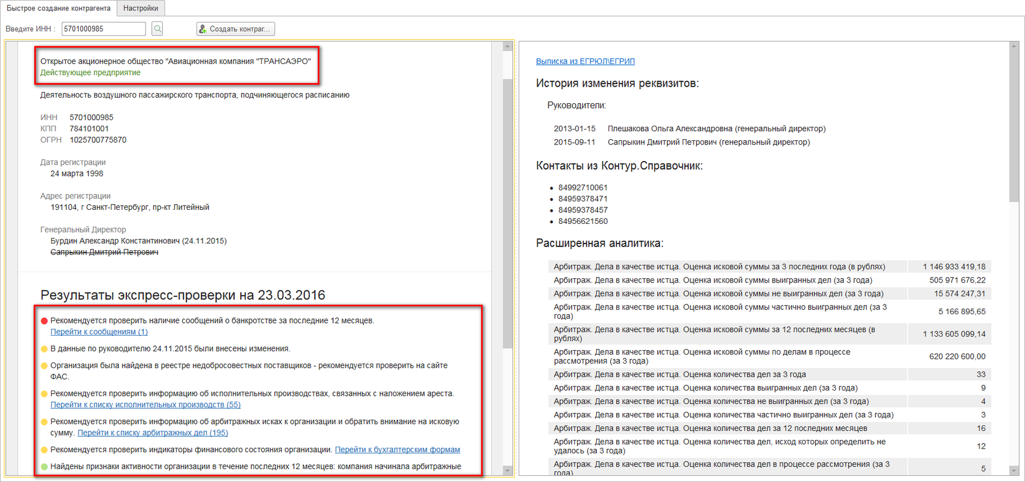The image size is (1025, 482).
Task: Click row Оценка количества дел за 12 последних месяцев
Action: 769,428
